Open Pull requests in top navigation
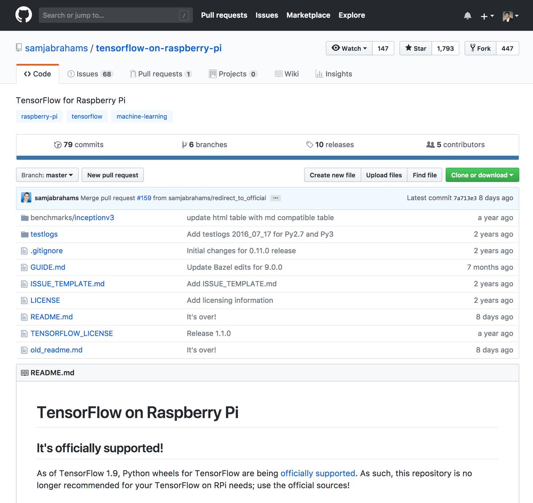Viewport: 533px width, 503px height. 224,15
